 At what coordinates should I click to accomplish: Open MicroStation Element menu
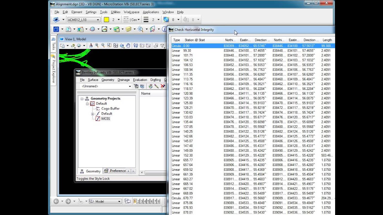point(77,12)
